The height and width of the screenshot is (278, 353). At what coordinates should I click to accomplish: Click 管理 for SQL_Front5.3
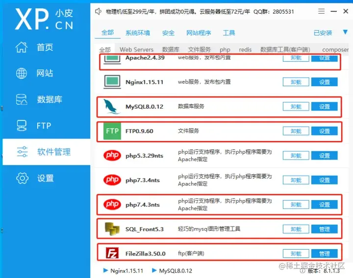pyautogui.click(x=325, y=229)
